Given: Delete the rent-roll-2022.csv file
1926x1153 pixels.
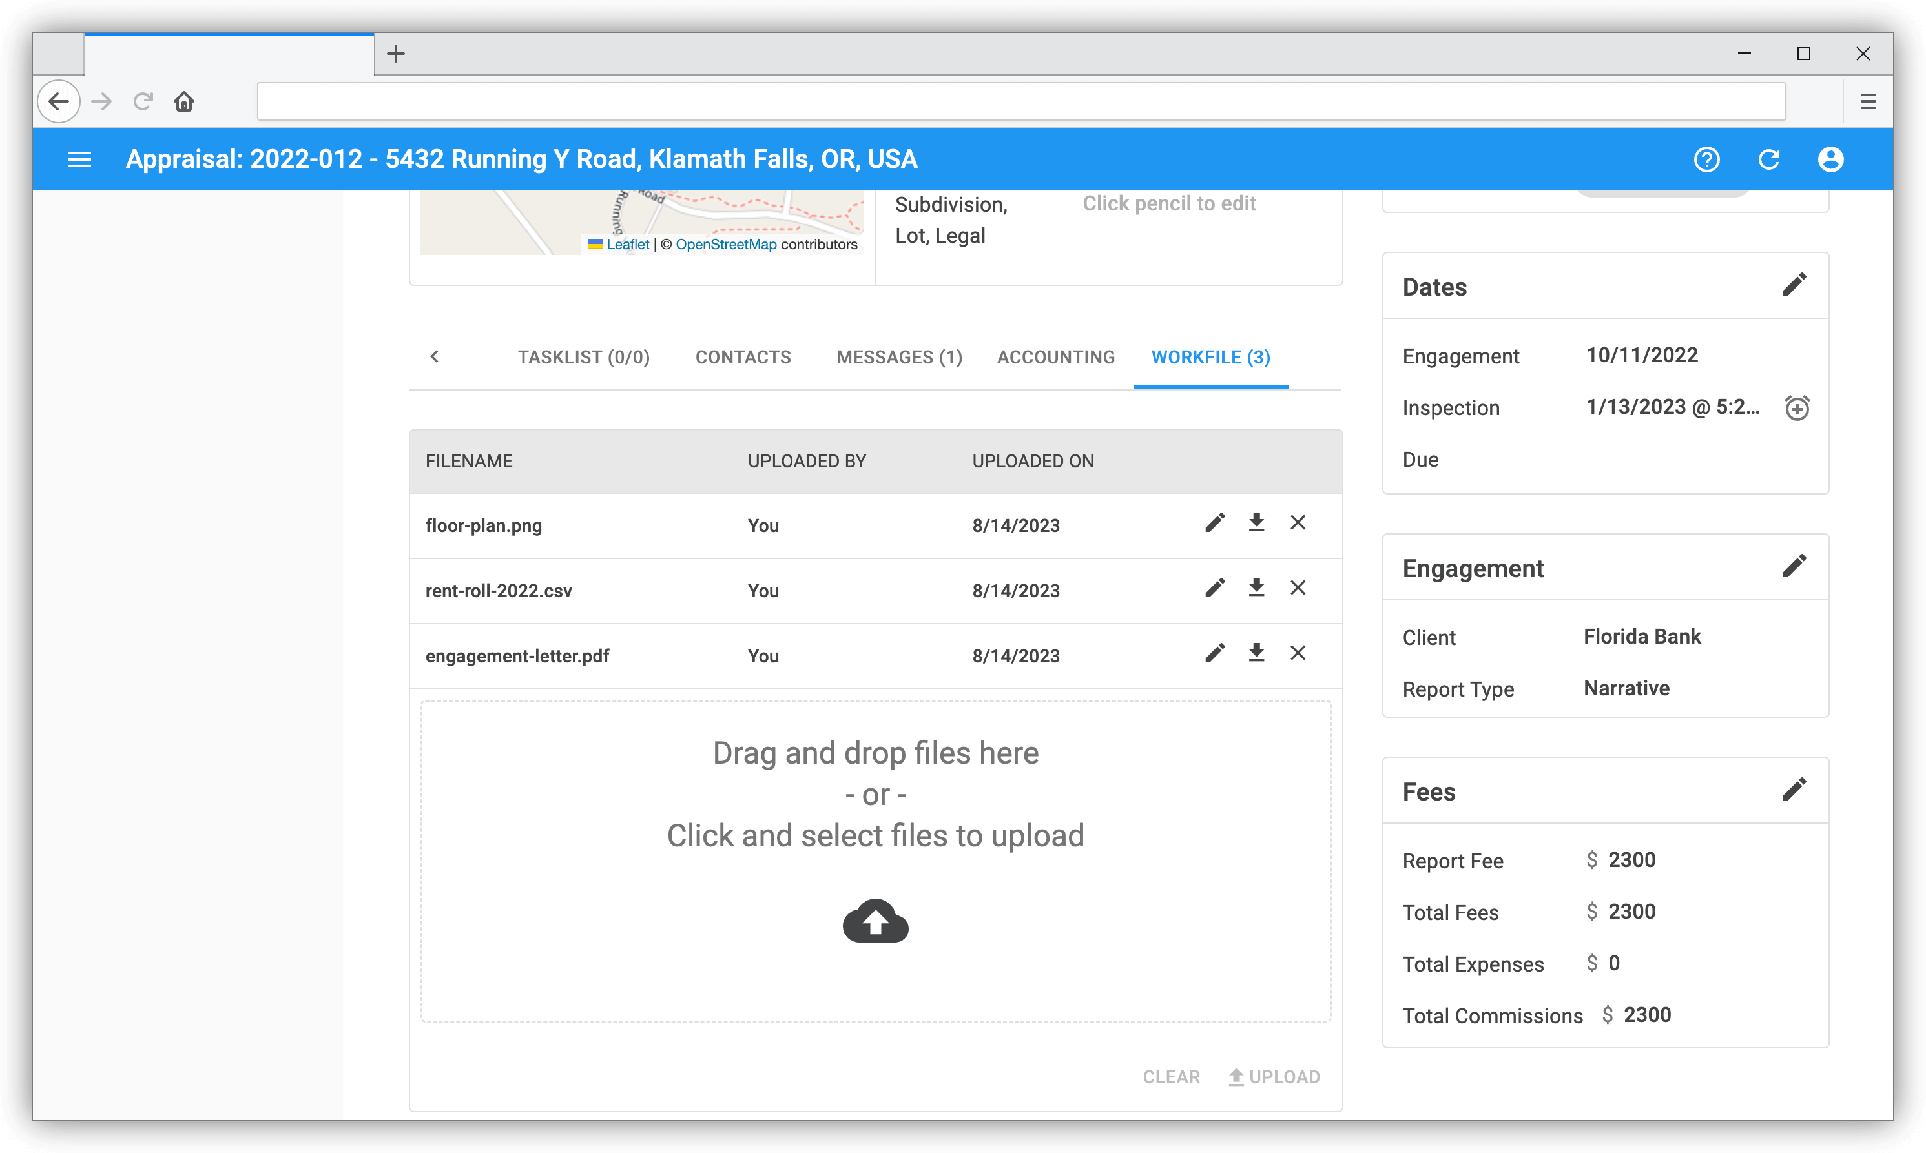Looking at the screenshot, I should (1297, 588).
